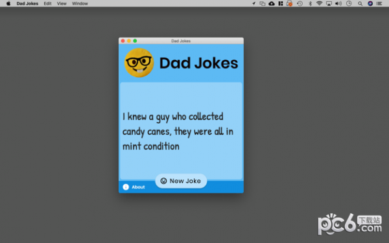Image resolution: width=389 pixels, height=243 pixels.
Task: Open the About link in the footer
Action: [x=138, y=187]
